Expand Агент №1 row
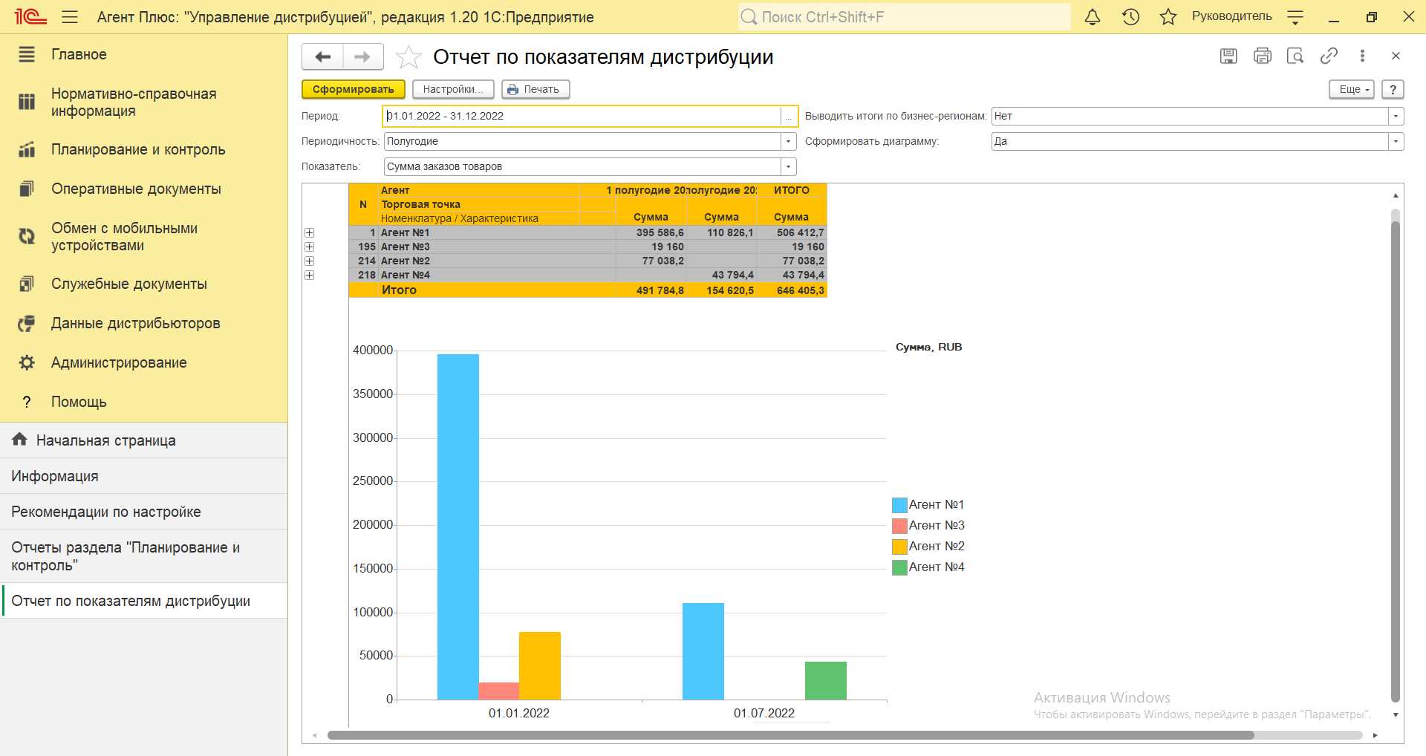1426x756 pixels. click(310, 232)
